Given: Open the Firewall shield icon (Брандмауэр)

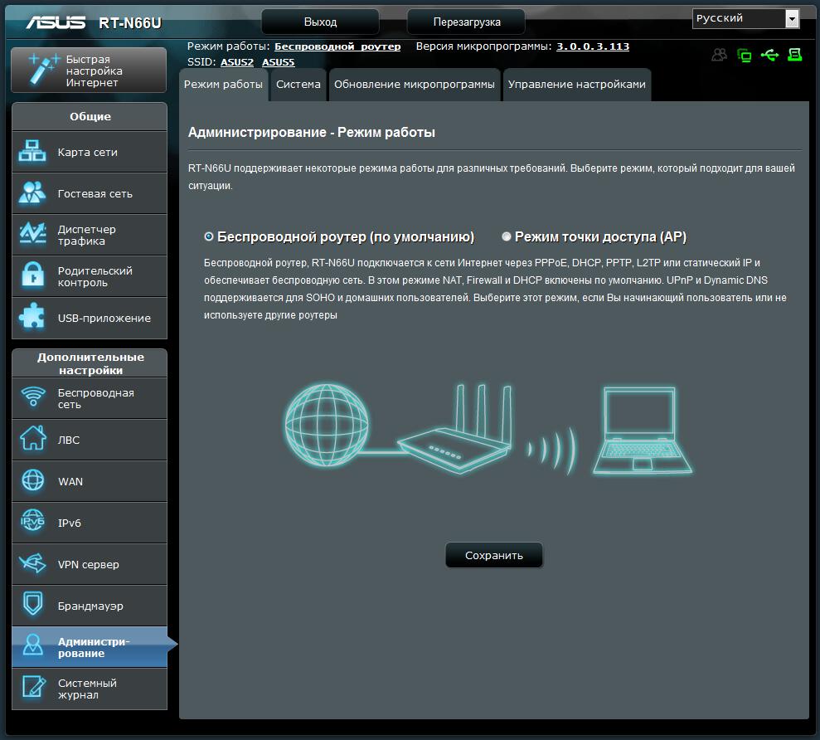Looking at the screenshot, I should coord(33,605).
